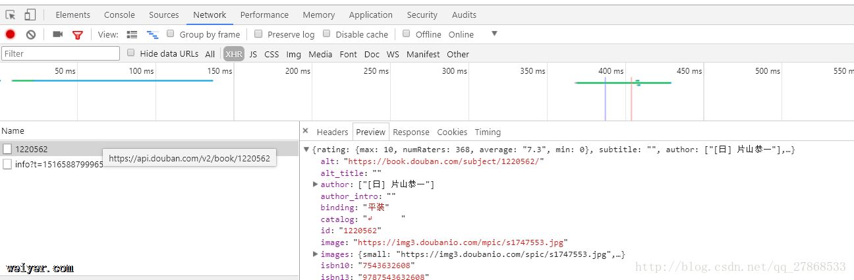The height and width of the screenshot is (280, 854).
Task: Clear the network log
Action: (30, 34)
